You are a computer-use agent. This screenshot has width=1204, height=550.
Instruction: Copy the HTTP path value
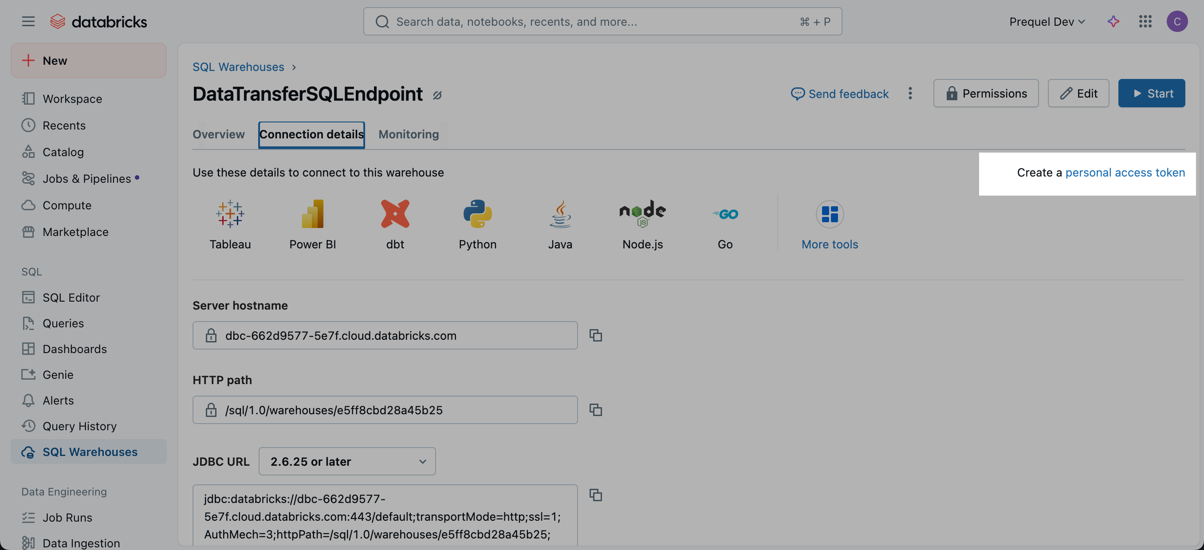pos(595,409)
